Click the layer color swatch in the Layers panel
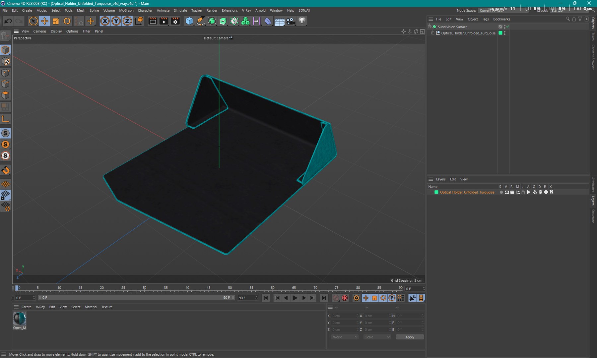 [436, 192]
